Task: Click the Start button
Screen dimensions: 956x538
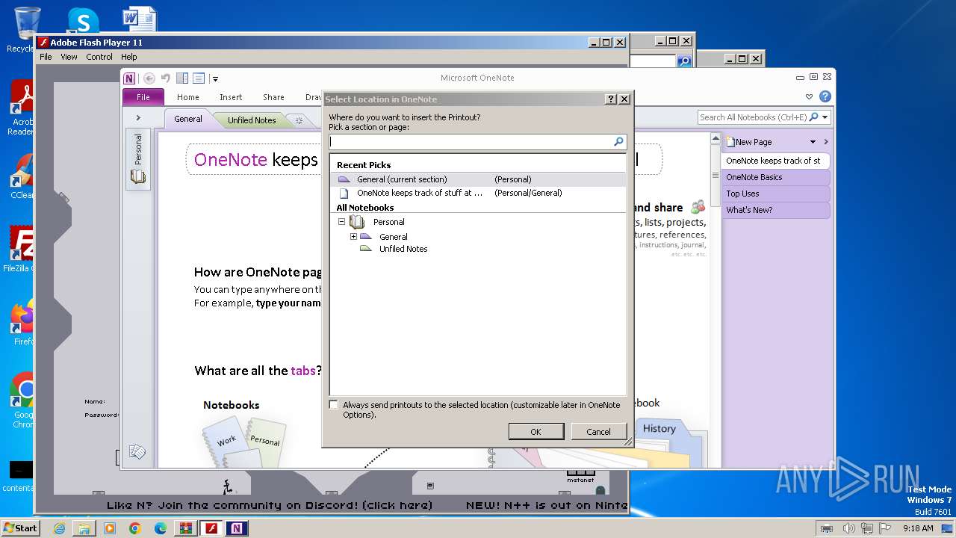Action: pos(20,528)
